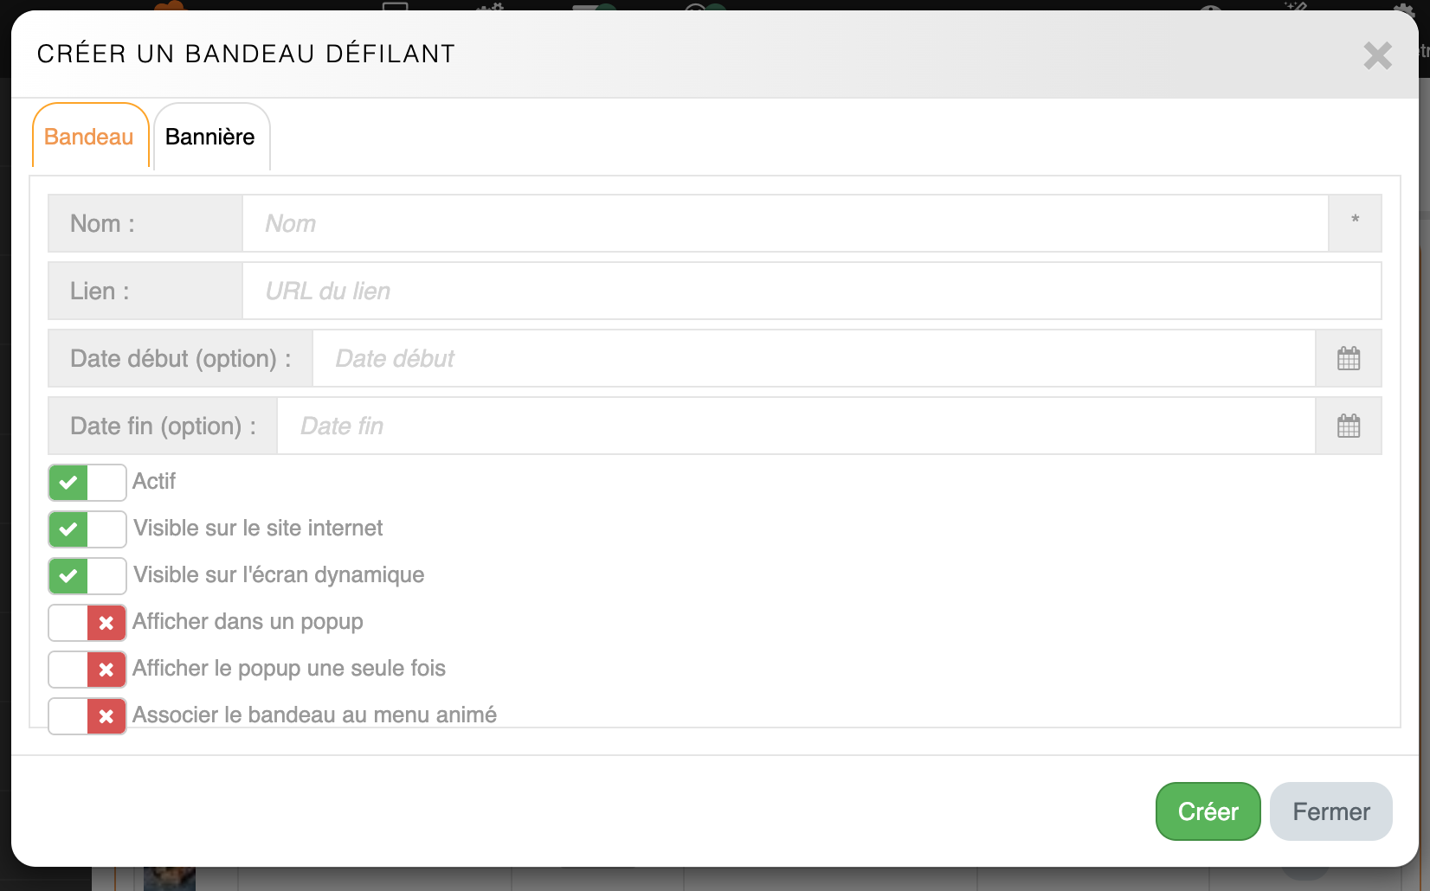Click the "Nom :" field label
The image size is (1430, 891).
click(x=103, y=223)
